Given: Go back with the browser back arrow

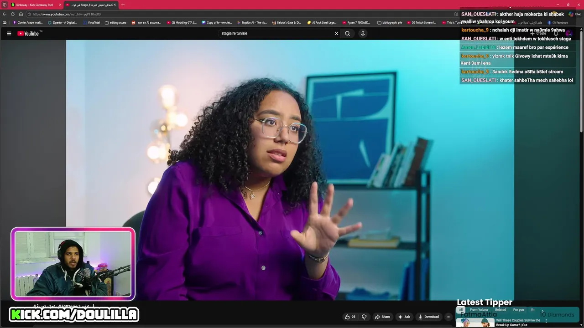Looking at the screenshot, I should 5,14.
